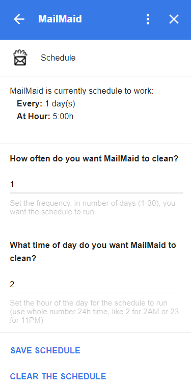
Task: Select the 'Every: 1 day(s)' status text
Action: (46, 104)
